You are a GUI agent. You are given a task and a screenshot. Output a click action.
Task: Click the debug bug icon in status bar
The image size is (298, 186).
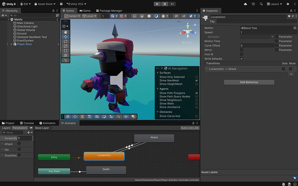pos(283,184)
